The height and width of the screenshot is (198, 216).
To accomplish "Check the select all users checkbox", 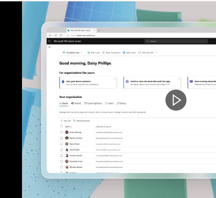I will (x=62, y=126).
